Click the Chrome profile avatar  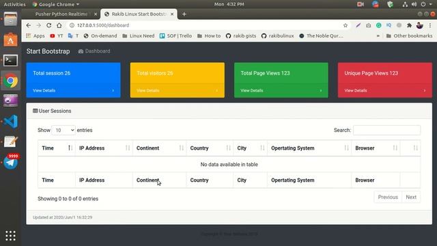coord(420,25)
